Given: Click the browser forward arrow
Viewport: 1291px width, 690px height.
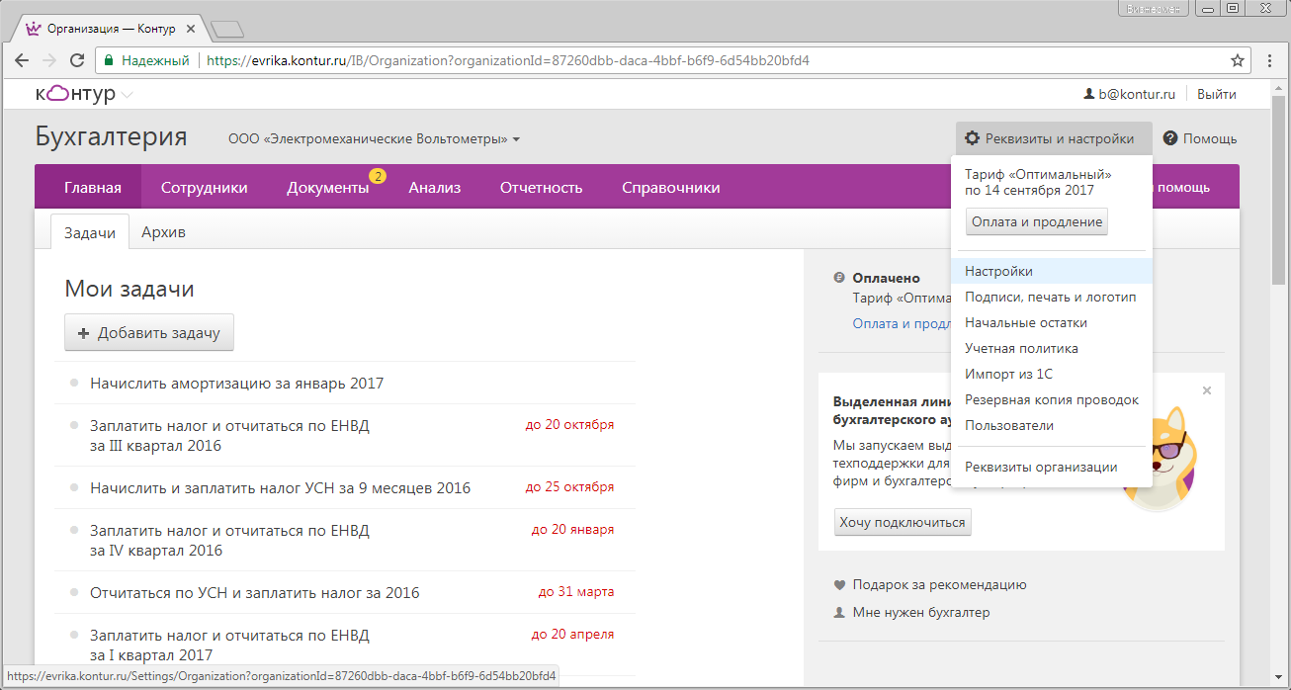Looking at the screenshot, I should pyautogui.click(x=48, y=60).
